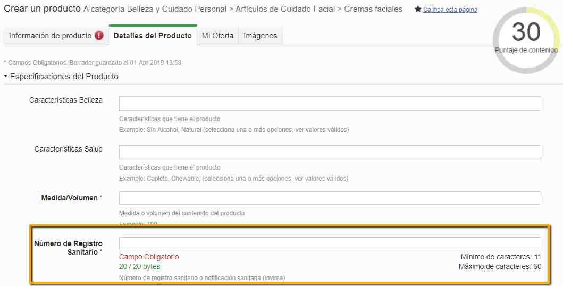Switch to the Mi Oferta tab
Image resolution: width=563 pixels, height=286 pixels.
pos(217,36)
